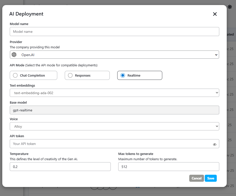The width and height of the screenshot is (236, 196).
Task: Select the Responses API mode
Action: click(87, 75)
